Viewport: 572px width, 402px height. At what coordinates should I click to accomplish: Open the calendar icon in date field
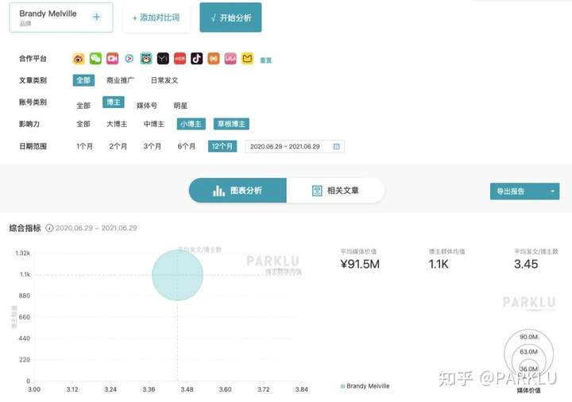click(x=336, y=146)
